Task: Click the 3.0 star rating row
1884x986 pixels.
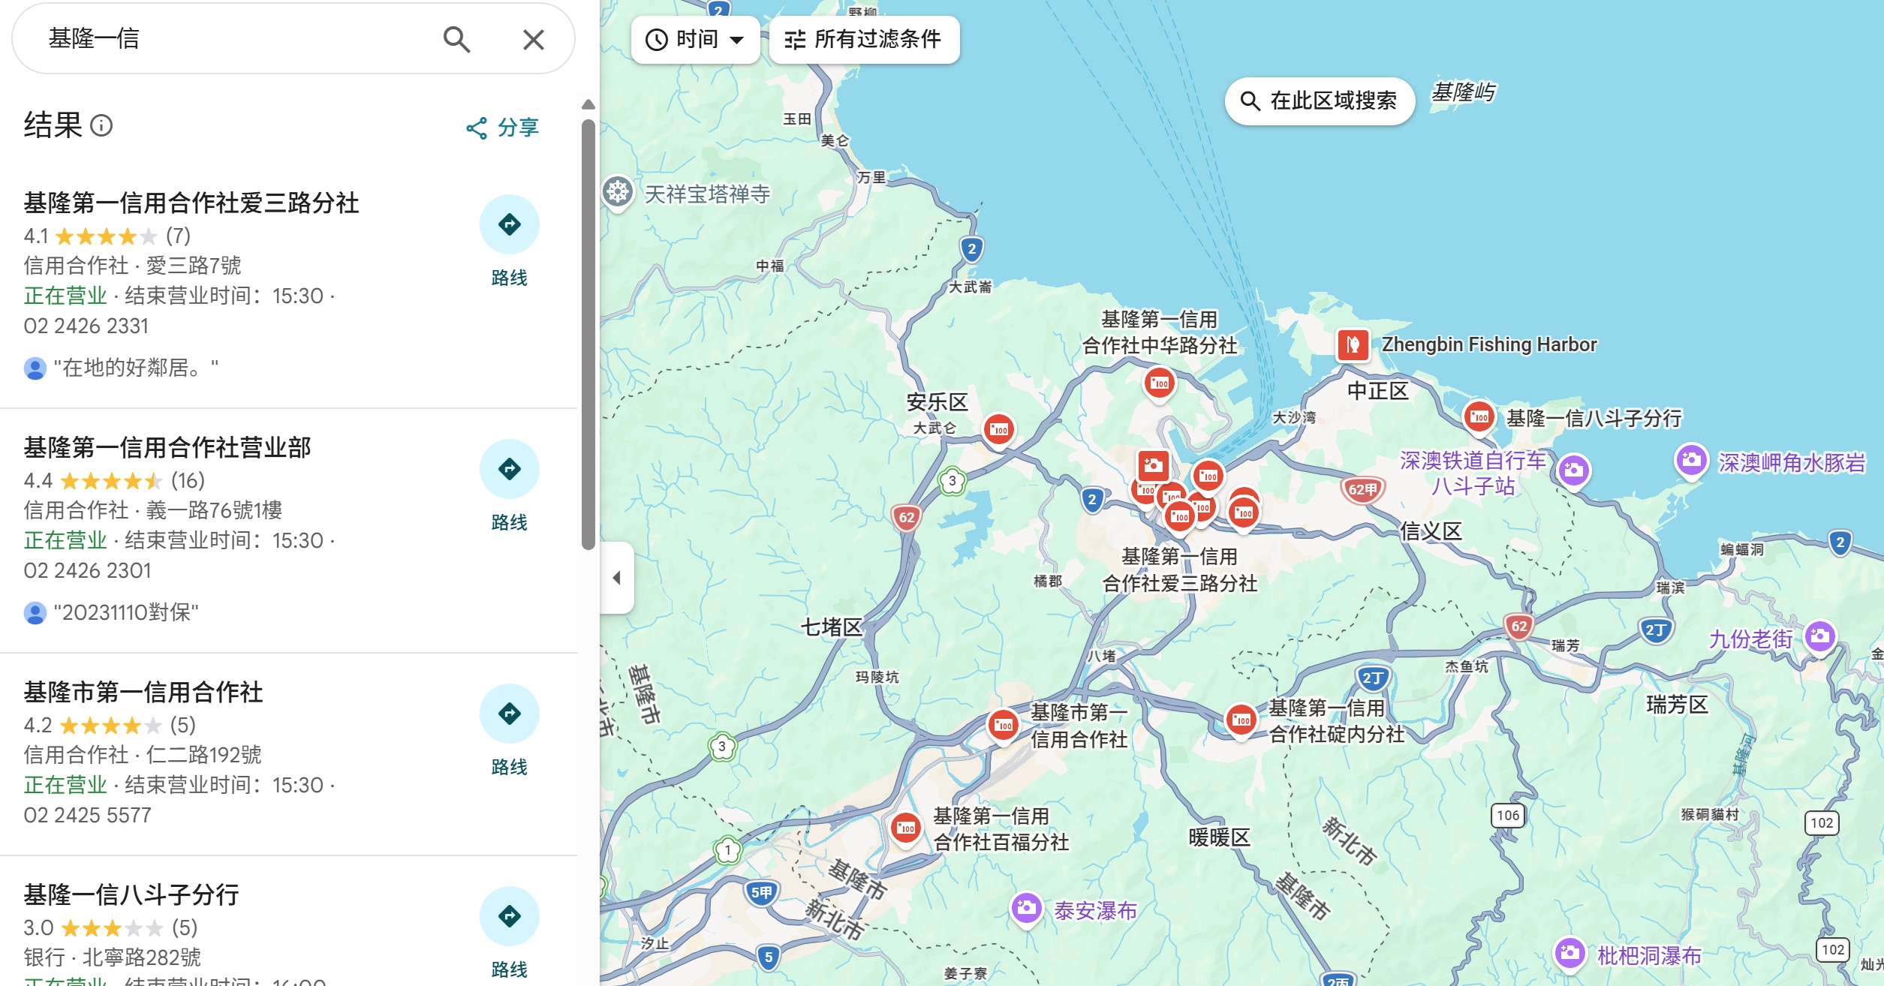Action: tap(111, 928)
